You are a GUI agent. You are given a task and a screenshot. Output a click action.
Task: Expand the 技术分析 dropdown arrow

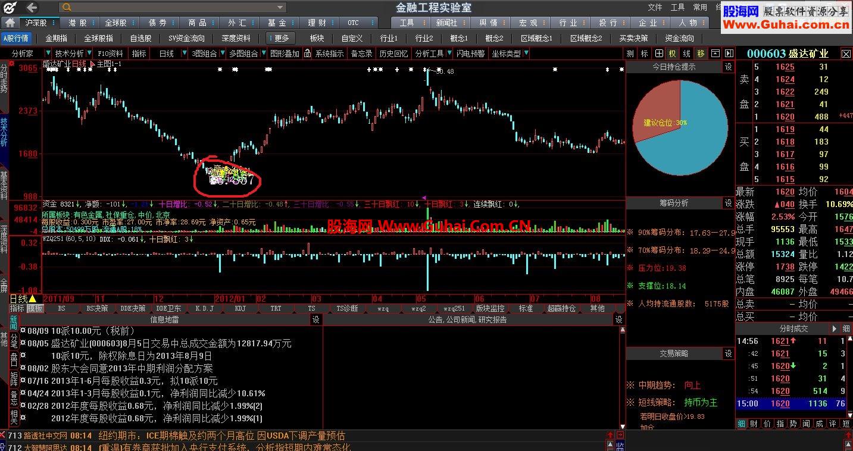[90, 54]
